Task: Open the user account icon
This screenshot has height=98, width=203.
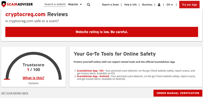Action: click(159, 5)
